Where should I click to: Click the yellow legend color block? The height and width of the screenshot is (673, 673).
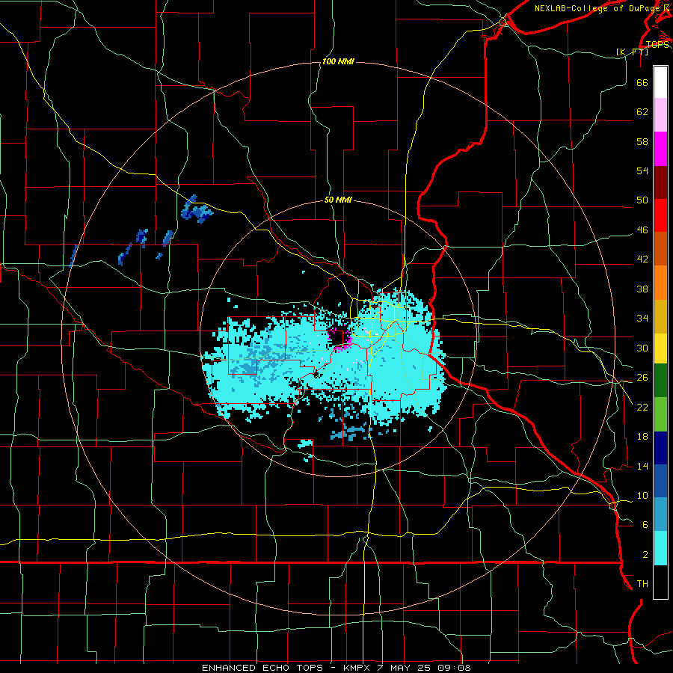660,348
